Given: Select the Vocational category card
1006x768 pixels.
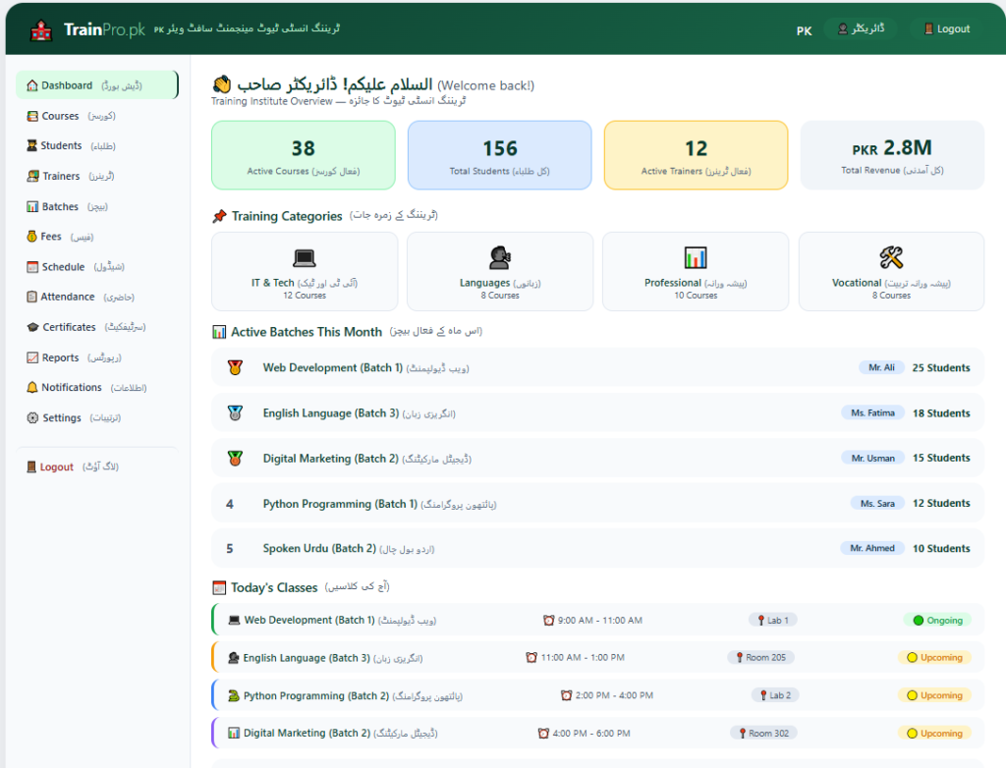Looking at the screenshot, I should click(892, 271).
